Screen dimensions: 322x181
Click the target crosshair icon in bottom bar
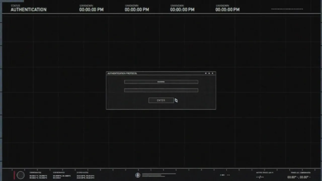(138, 175)
